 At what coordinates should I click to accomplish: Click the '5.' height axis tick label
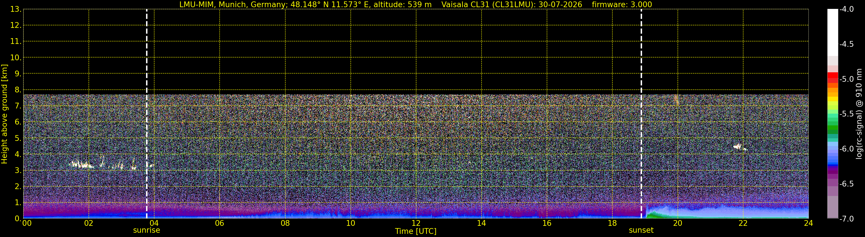tap(18, 138)
